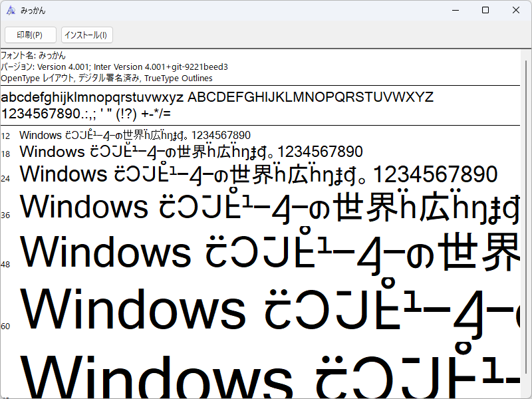Click the size label 48
The width and height of the screenshot is (532, 399).
tap(5, 265)
